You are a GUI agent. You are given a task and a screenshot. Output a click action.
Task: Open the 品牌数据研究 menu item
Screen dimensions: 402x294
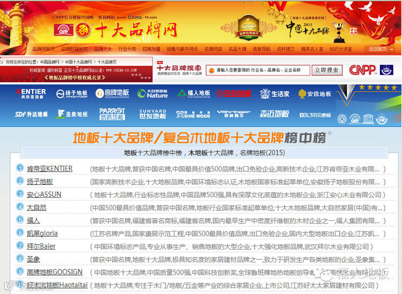[x=75, y=49]
